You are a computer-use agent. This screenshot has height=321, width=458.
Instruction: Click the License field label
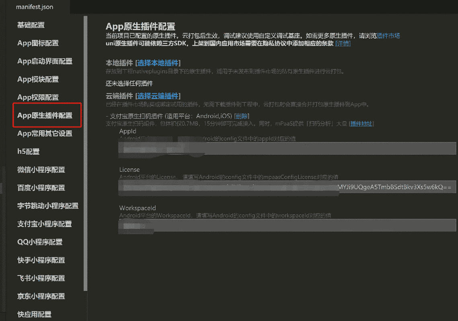coord(129,170)
